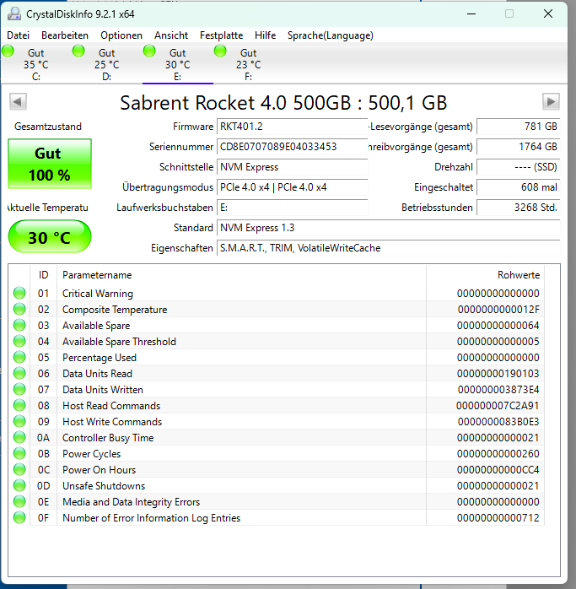
Task: Click the status icon for Host Read Commands
Action: (19, 405)
